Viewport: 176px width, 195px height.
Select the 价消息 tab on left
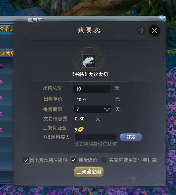pos(7,29)
